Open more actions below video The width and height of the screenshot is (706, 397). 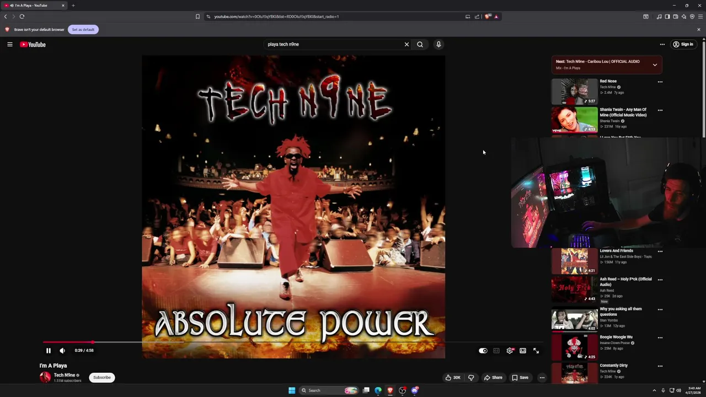[542, 378]
